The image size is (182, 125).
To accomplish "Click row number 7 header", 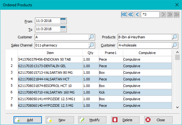I will pos(12,99).
